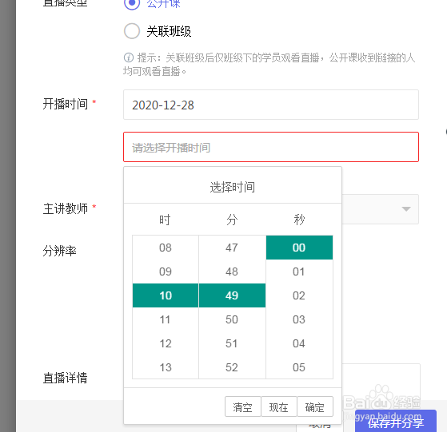
Task: Open the 2020-12-28 date field
Action: (271, 105)
